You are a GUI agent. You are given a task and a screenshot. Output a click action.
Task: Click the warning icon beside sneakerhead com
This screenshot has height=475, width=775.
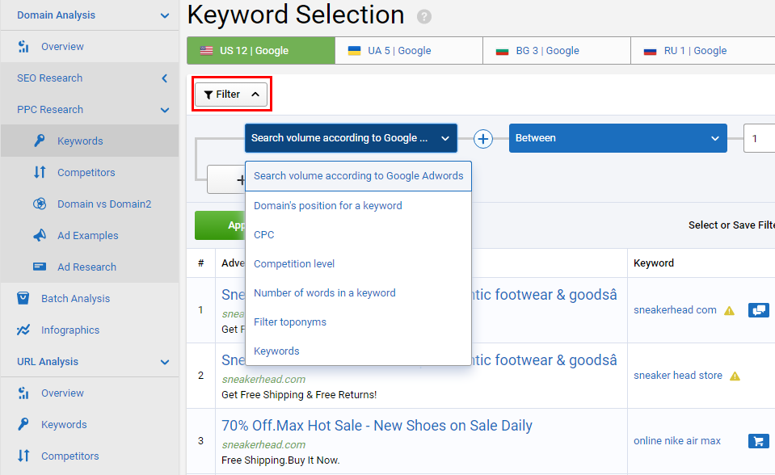[x=729, y=310]
